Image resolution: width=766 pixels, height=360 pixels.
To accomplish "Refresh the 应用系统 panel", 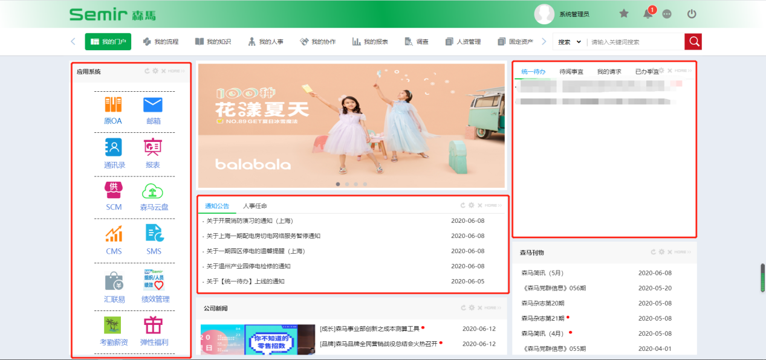I will tap(147, 71).
